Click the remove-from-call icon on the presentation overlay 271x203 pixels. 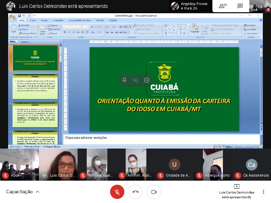coord(147,80)
